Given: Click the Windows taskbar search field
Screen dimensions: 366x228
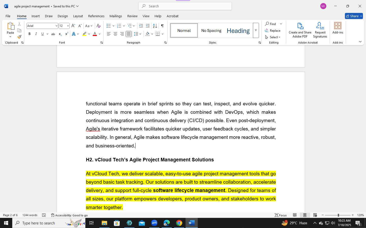Looking at the screenshot, I should tap(49, 223).
